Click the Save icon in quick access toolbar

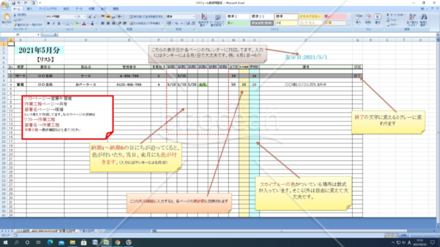[x=14, y=3]
